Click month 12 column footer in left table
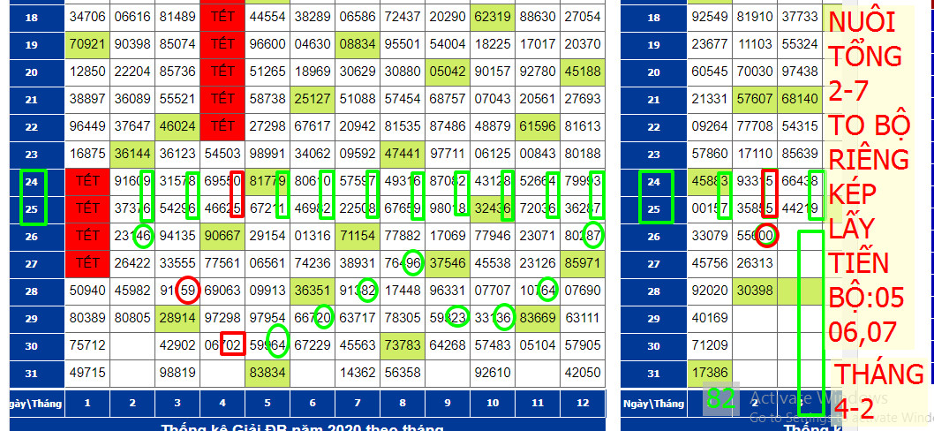934x431 pixels. click(x=583, y=404)
